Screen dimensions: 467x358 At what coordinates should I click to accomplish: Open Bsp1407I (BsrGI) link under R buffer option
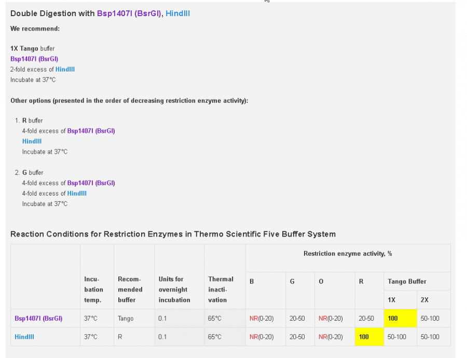pyautogui.click(x=91, y=131)
